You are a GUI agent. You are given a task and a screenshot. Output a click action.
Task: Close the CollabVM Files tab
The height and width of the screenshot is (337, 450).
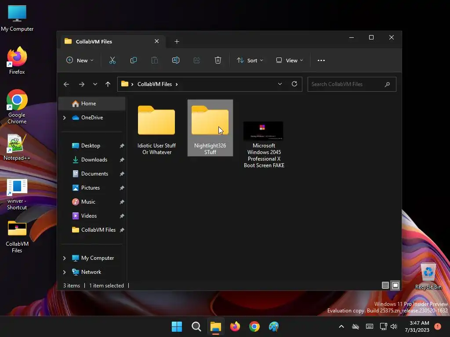pyautogui.click(x=157, y=41)
